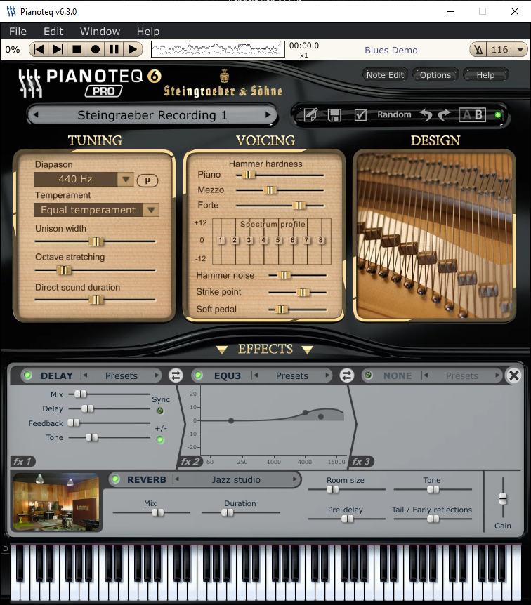The height and width of the screenshot is (605, 531).
Task: Click the Blues Demo file name
Action: tap(391, 50)
